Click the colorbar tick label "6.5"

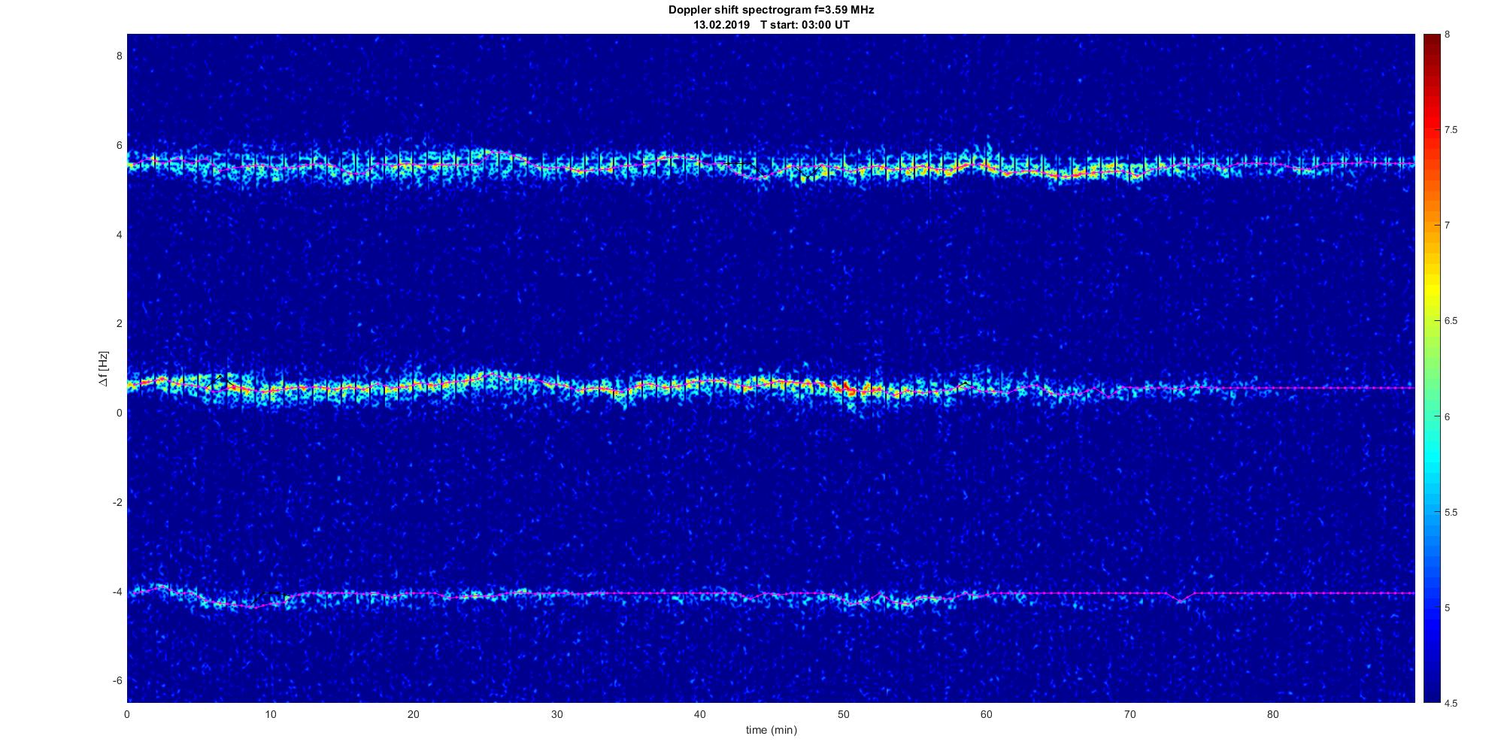pyautogui.click(x=1451, y=321)
